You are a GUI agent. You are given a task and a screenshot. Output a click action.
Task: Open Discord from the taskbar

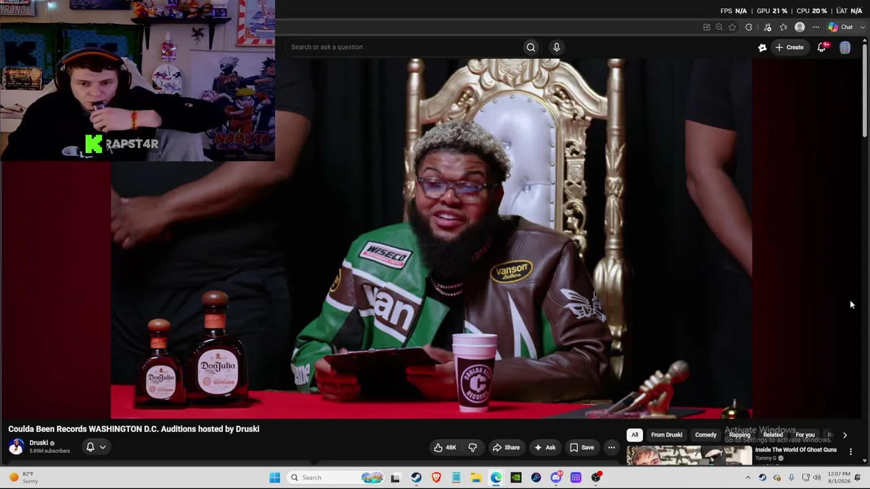556,477
